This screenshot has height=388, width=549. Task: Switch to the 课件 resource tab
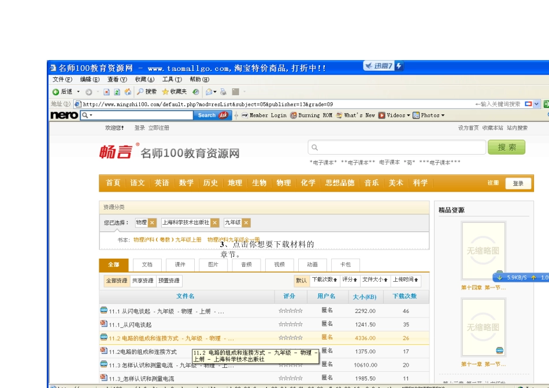pyautogui.click(x=180, y=265)
